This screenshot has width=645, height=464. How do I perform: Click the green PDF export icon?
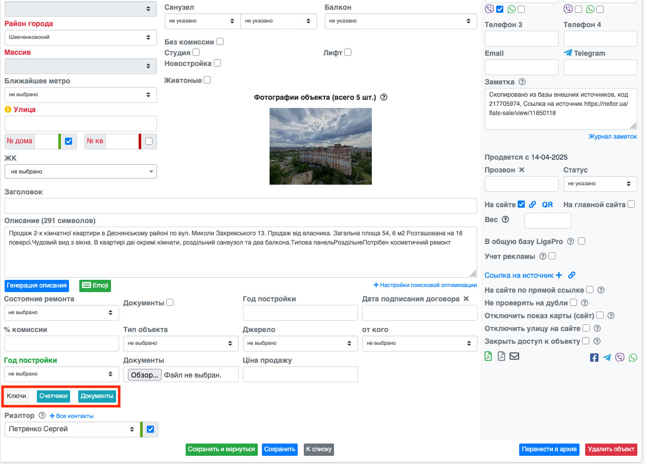[488, 357]
